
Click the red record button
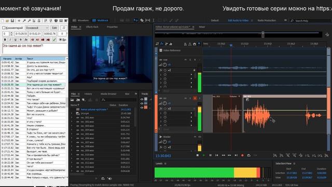tap(242, 155)
